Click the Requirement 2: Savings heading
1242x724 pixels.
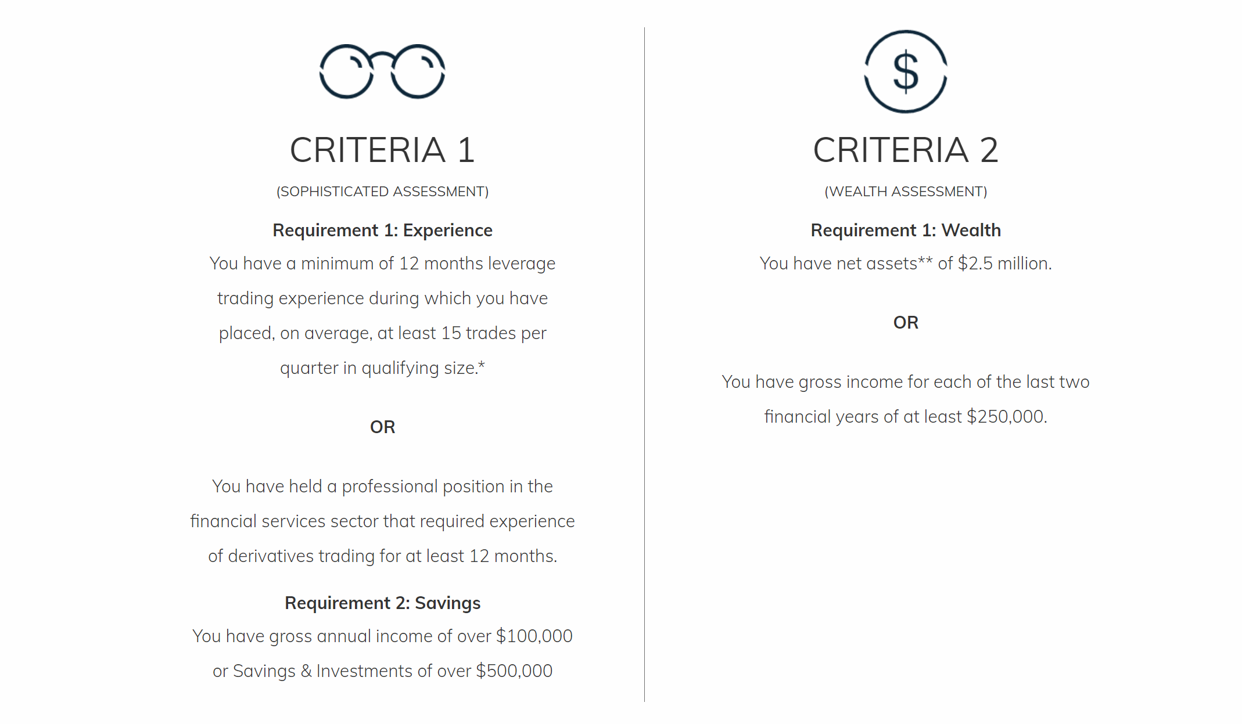pos(382,603)
